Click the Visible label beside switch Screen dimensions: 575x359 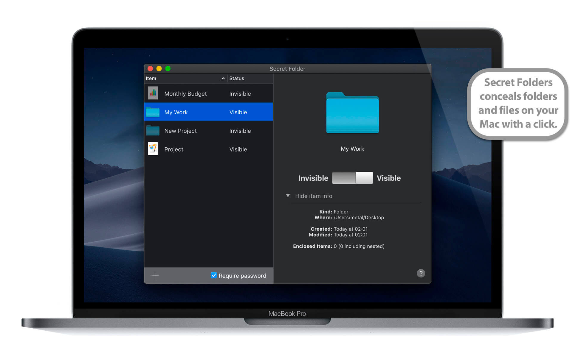389,178
